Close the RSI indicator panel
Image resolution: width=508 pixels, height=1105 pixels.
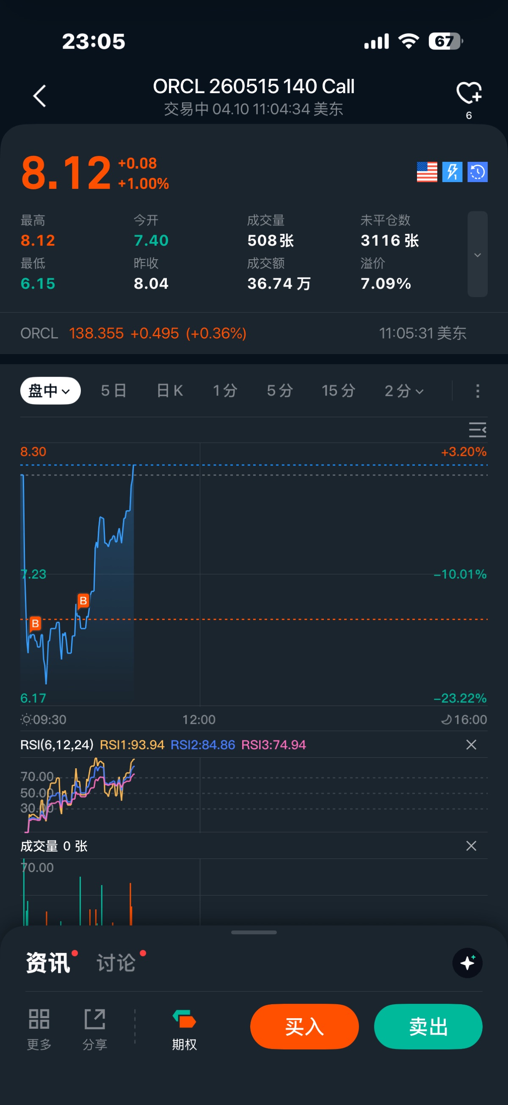pos(471,745)
